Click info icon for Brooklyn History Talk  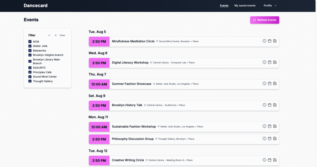[x=264, y=105]
